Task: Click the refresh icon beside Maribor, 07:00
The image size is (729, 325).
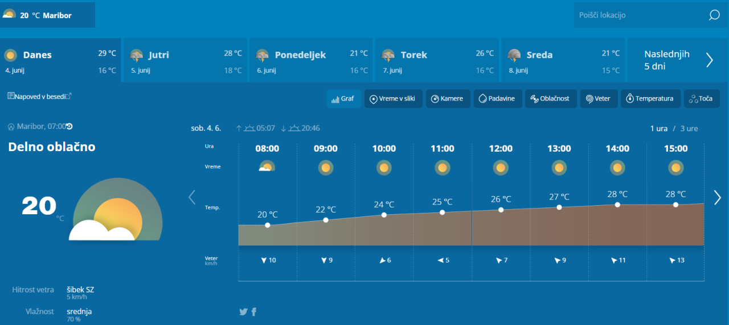Action: (69, 126)
